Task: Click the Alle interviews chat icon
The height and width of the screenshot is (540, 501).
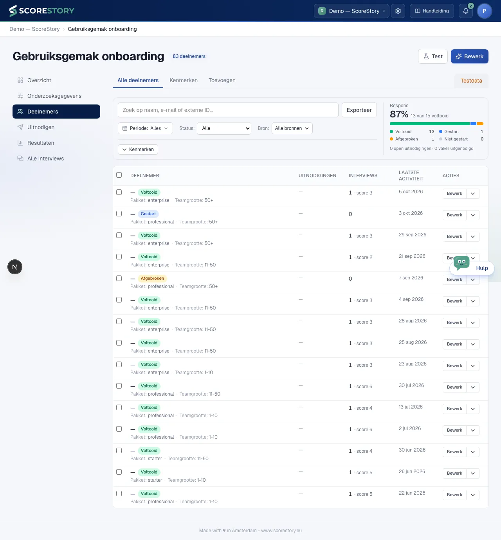Action: click(20, 158)
